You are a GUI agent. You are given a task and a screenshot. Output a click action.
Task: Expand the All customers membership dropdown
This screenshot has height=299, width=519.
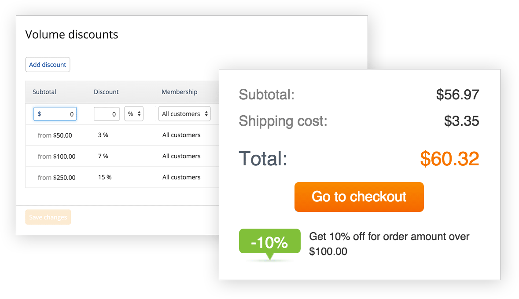pyautogui.click(x=184, y=114)
